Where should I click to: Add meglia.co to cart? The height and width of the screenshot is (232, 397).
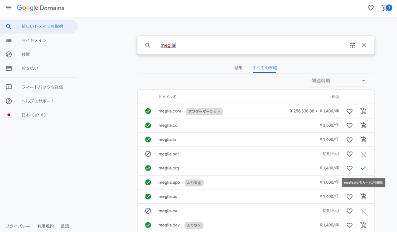tap(363, 125)
